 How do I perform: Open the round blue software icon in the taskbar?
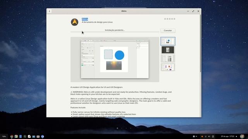[42, 136]
